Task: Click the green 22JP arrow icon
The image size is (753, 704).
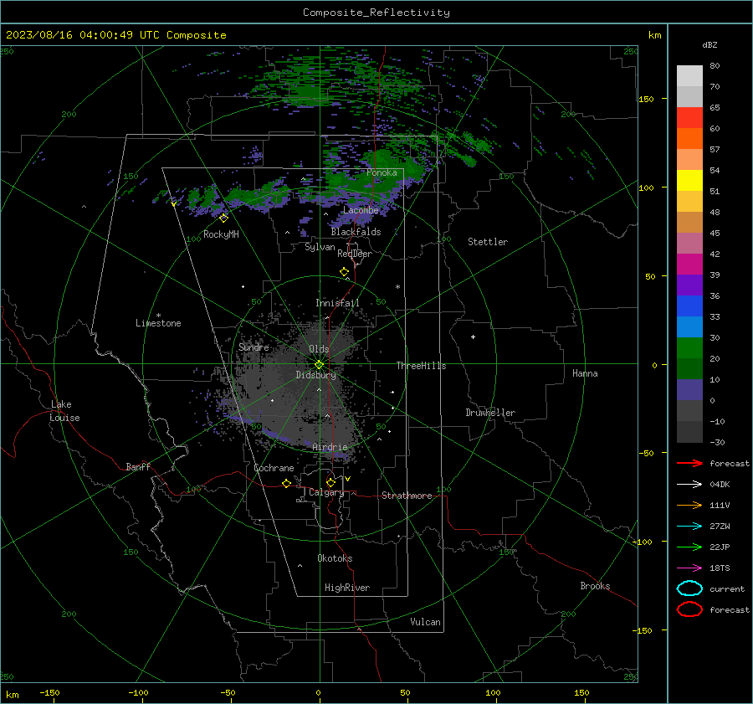Action: (x=689, y=547)
